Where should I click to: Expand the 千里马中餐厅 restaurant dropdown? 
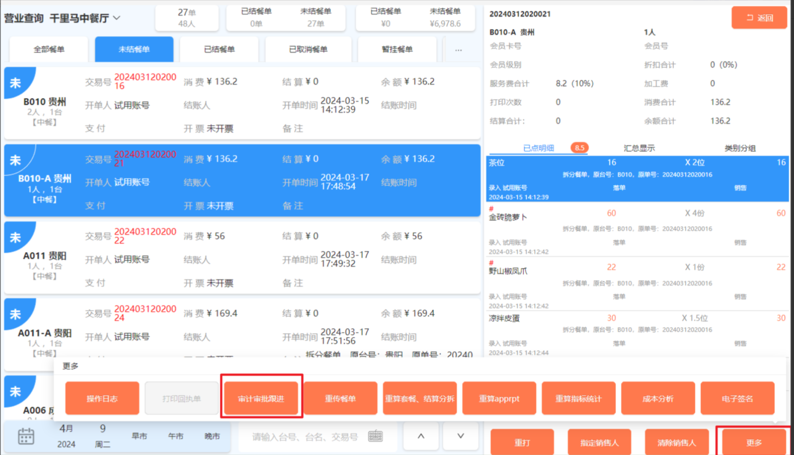[x=117, y=18]
